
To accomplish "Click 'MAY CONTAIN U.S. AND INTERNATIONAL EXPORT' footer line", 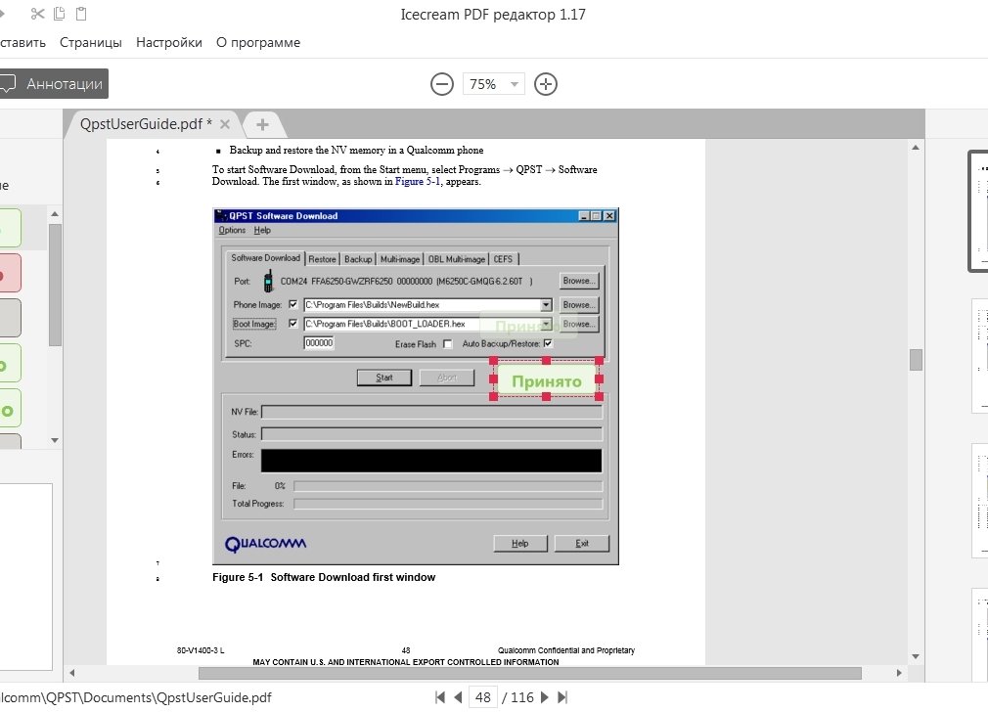I will (406, 662).
